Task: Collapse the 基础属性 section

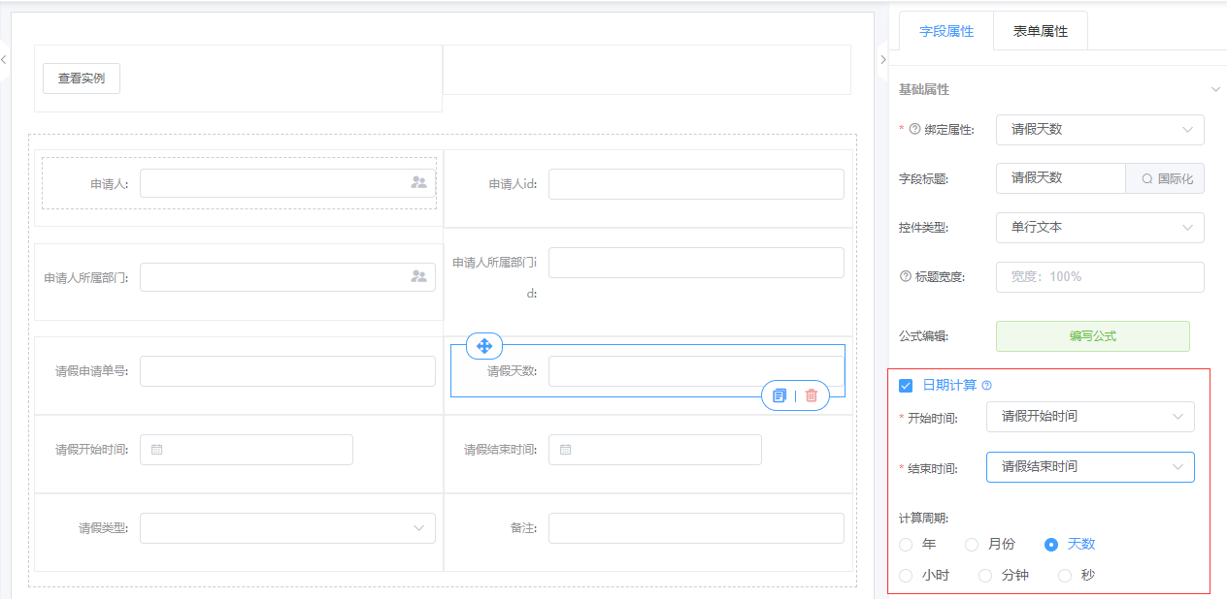Action: (x=1215, y=89)
